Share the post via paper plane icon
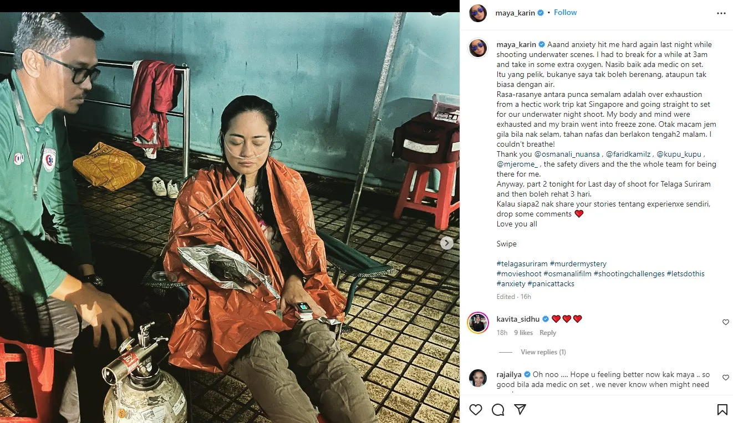Screen dimensions: 733x423 pos(520,410)
